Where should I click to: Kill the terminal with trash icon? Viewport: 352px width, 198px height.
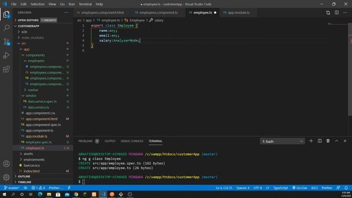pyautogui.click(x=328, y=141)
